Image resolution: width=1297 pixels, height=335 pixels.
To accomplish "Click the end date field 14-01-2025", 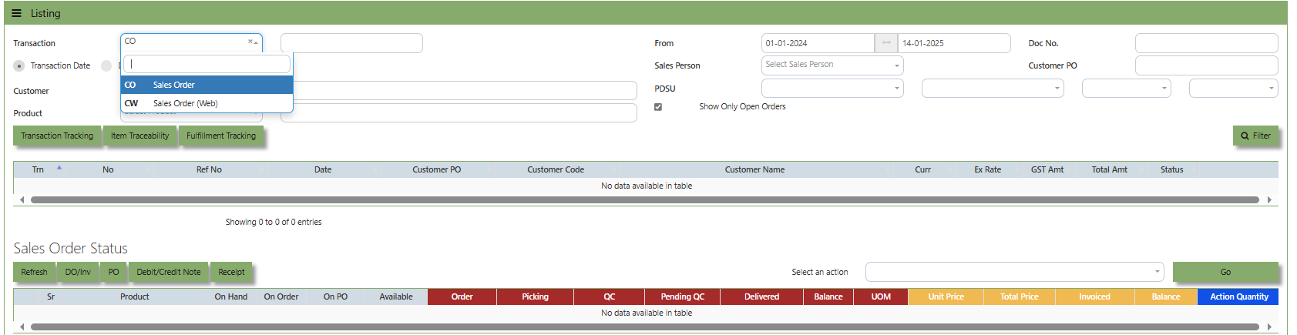I will point(954,43).
